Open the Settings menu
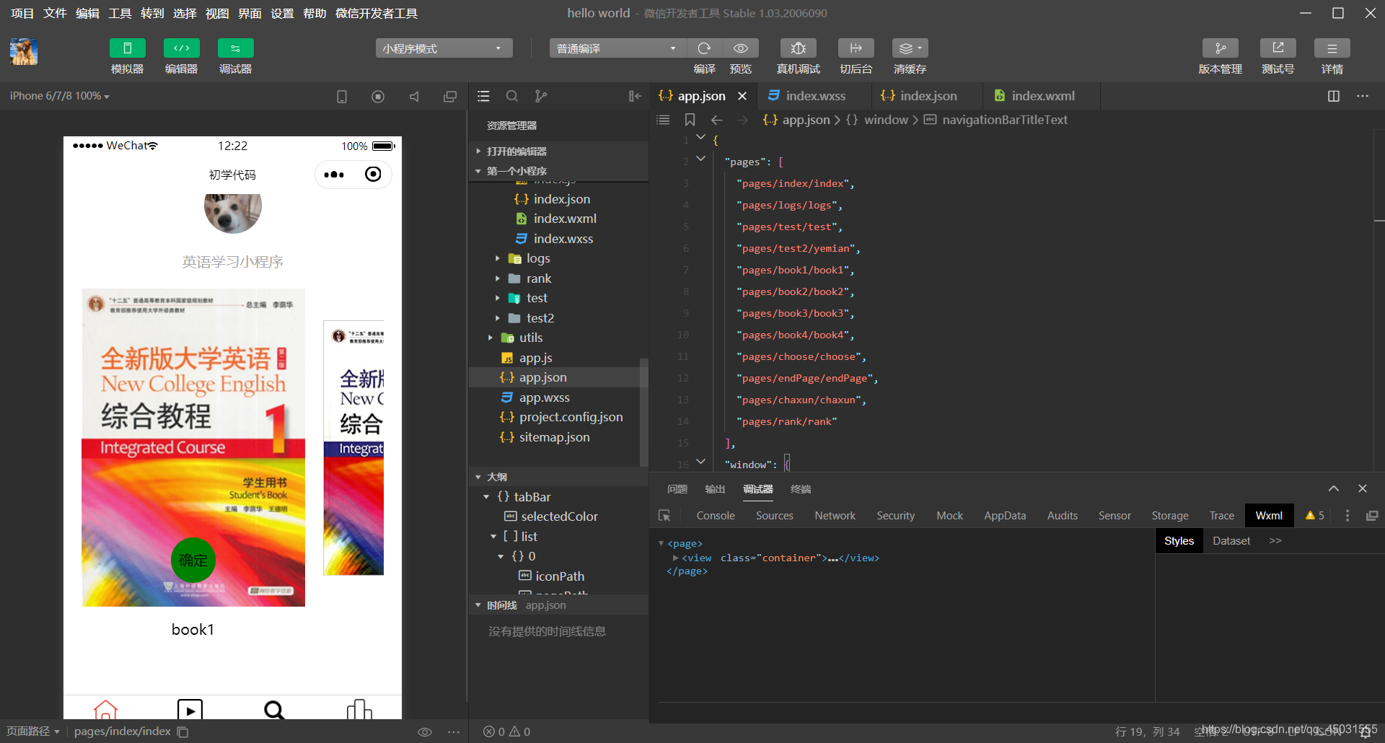 (282, 13)
